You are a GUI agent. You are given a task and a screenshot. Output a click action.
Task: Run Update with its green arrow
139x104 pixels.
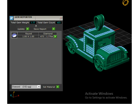click(x=28, y=29)
